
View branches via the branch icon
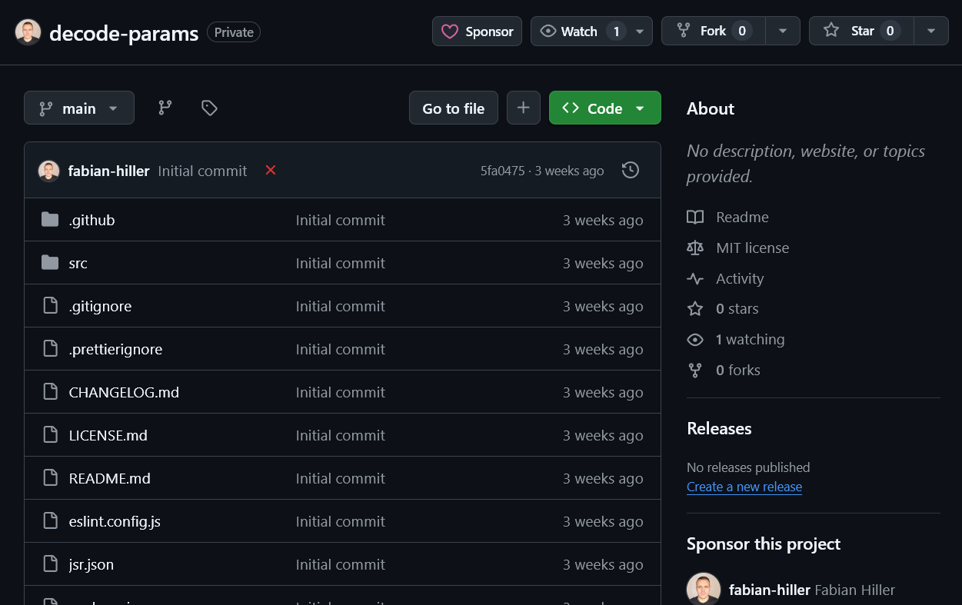coord(165,108)
